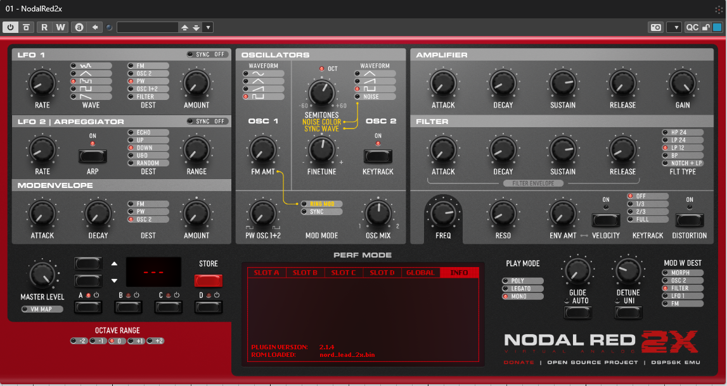Screen dimensions: 727x386
Task: Toggle the plugin bypass power icon
Action: 10,27
